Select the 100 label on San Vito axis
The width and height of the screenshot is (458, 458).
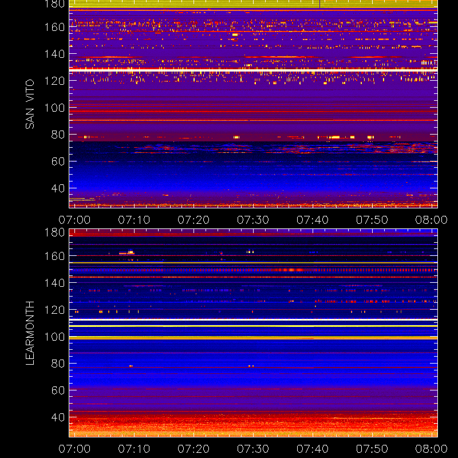[54, 108]
